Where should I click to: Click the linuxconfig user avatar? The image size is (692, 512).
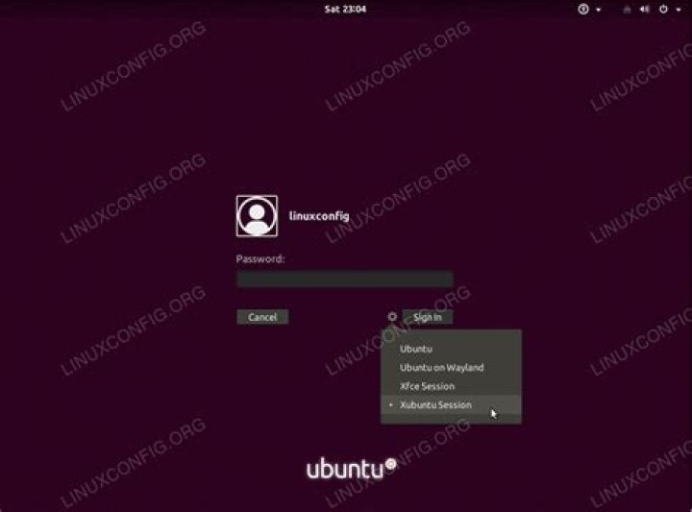[x=257, y=216]
